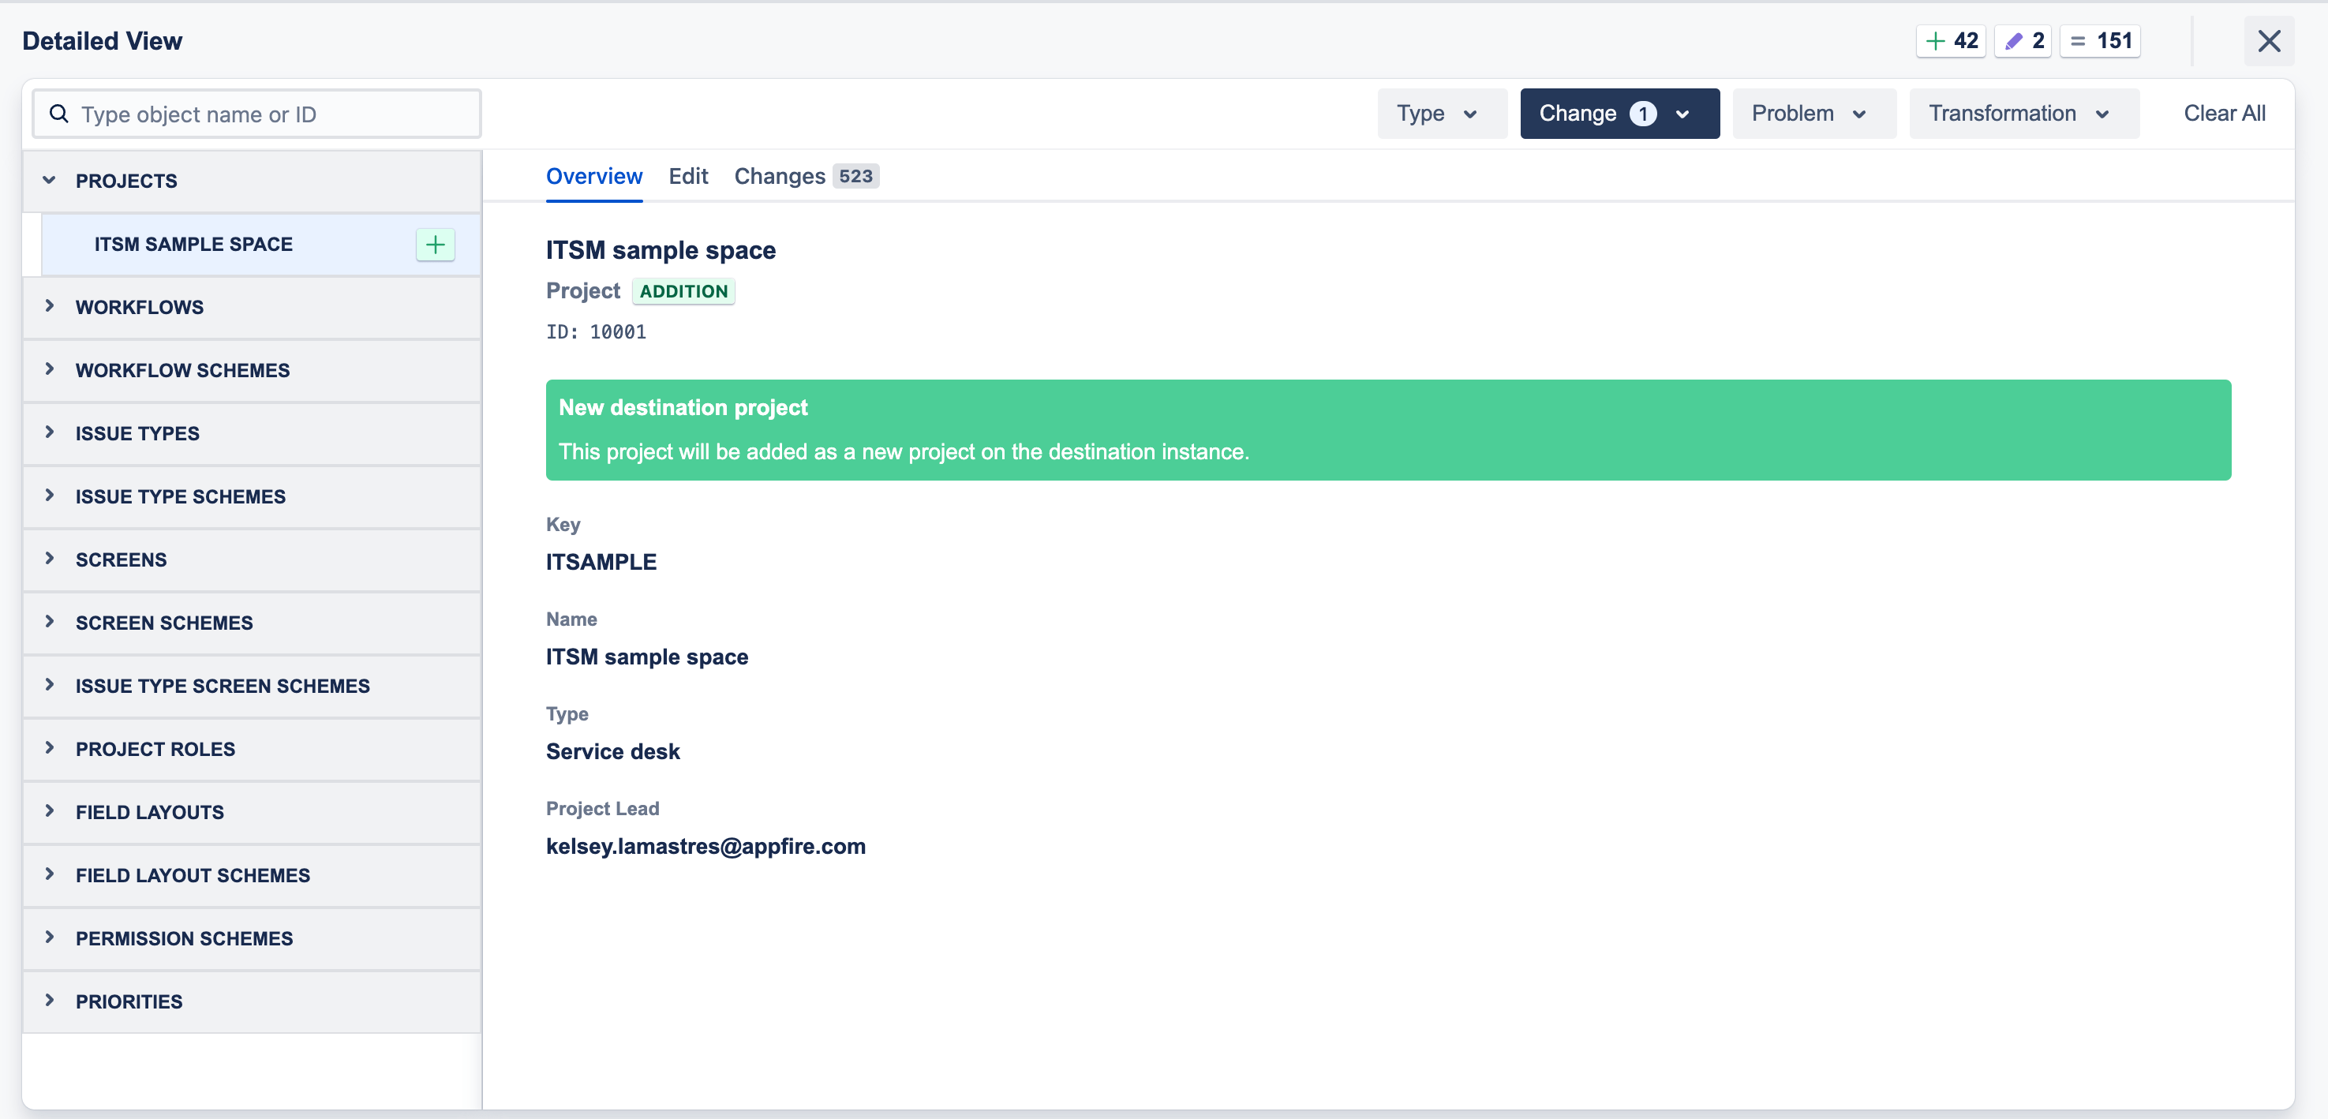Focus the object name or ID search field
Image resolution: width=2328 pixels, height=1119 pixels.
(256, 114)
